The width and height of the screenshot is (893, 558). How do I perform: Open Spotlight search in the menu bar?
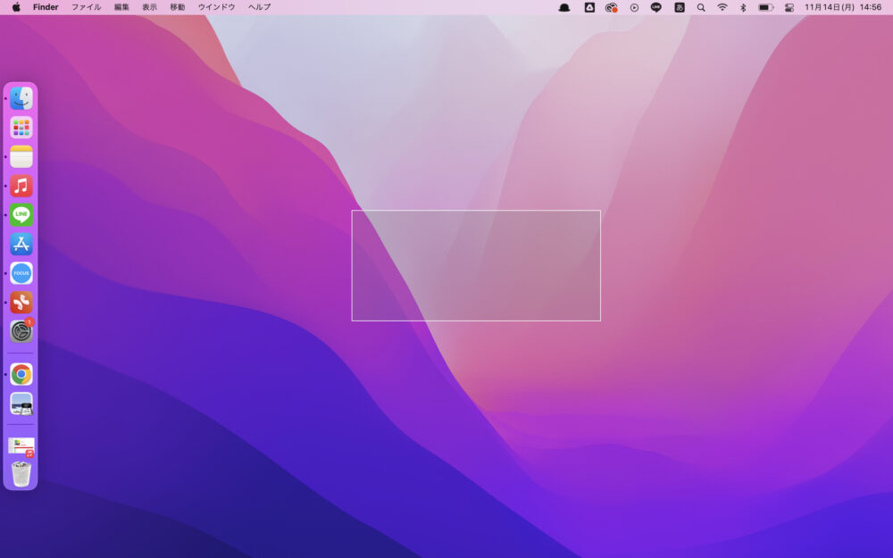pos(701,7)
